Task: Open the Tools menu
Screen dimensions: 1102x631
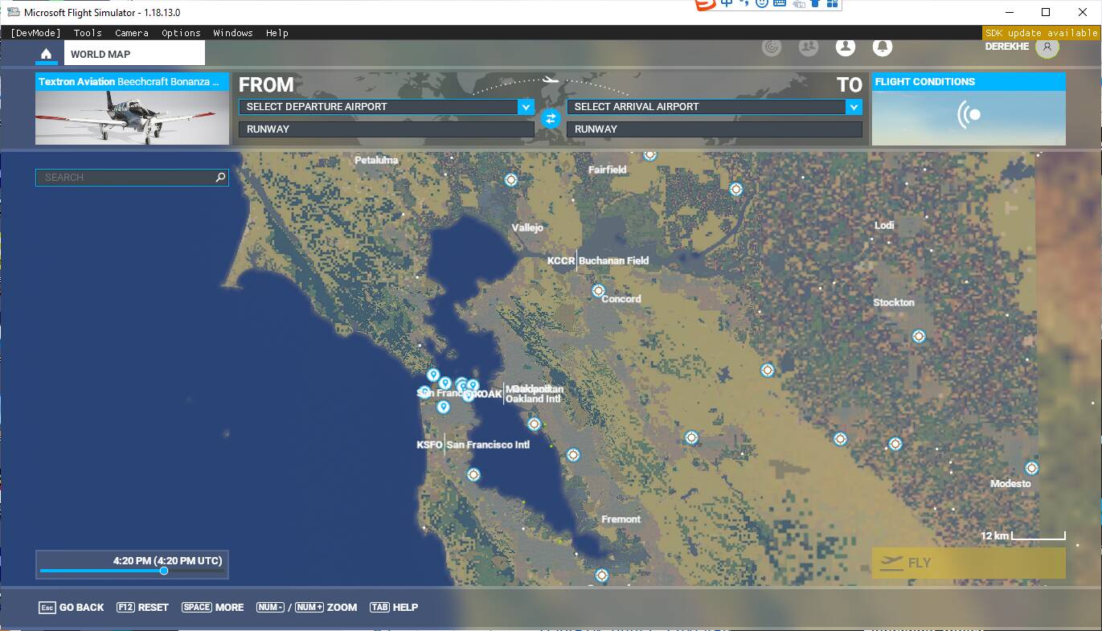Action: pyautogui.click(x=88, y=33)
